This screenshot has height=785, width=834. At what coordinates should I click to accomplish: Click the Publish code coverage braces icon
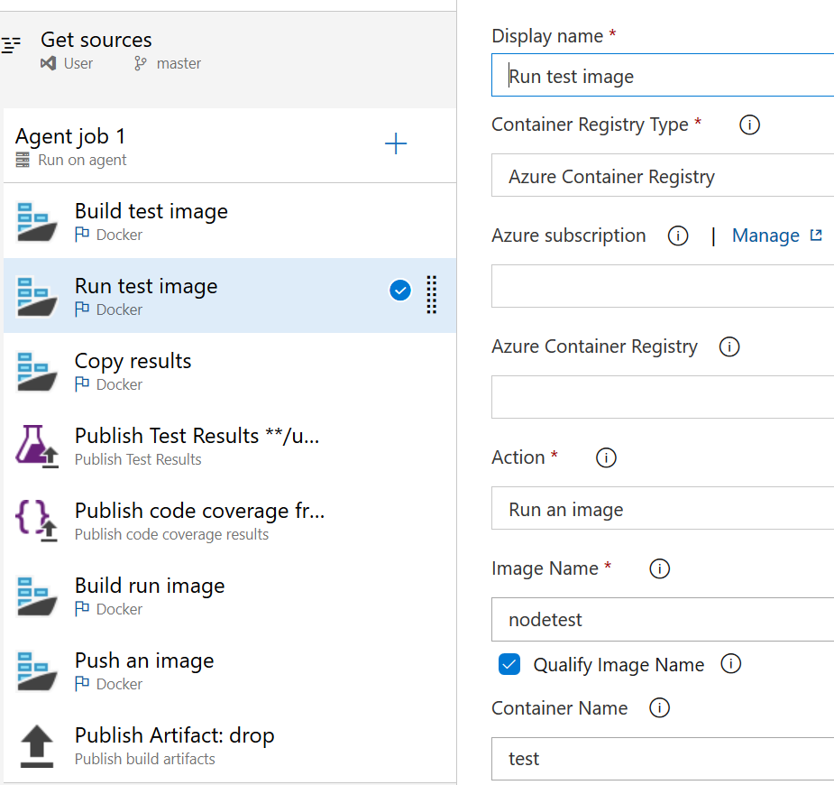click(37, 522)
